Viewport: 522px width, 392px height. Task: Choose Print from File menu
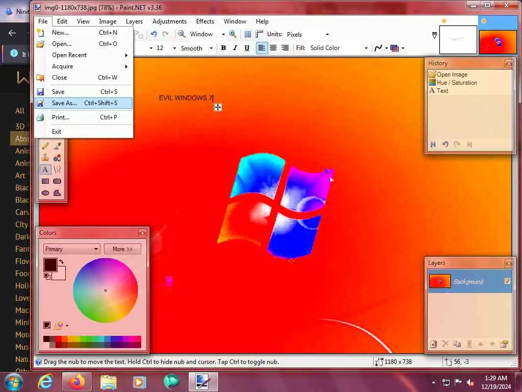[x=83, y=117]
